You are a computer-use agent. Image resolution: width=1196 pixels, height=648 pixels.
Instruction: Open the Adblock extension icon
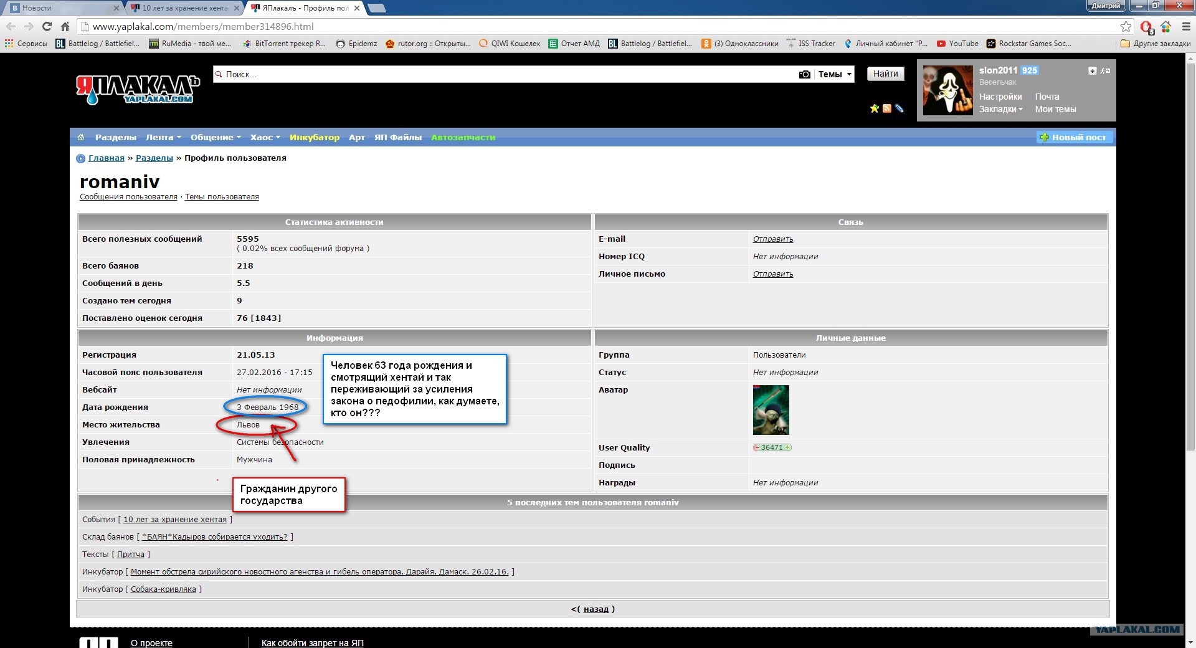tap(1146, 27)
